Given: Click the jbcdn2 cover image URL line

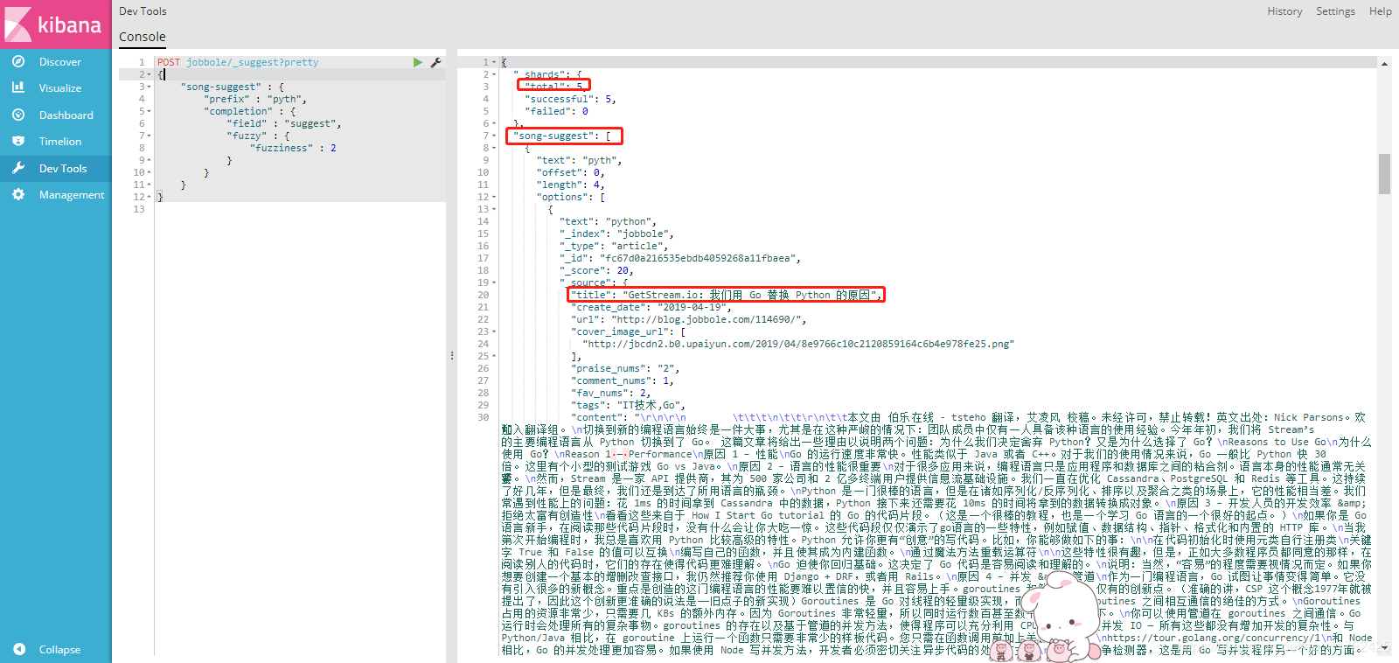Looking at the screenshot, I should [x=798, y=344].
